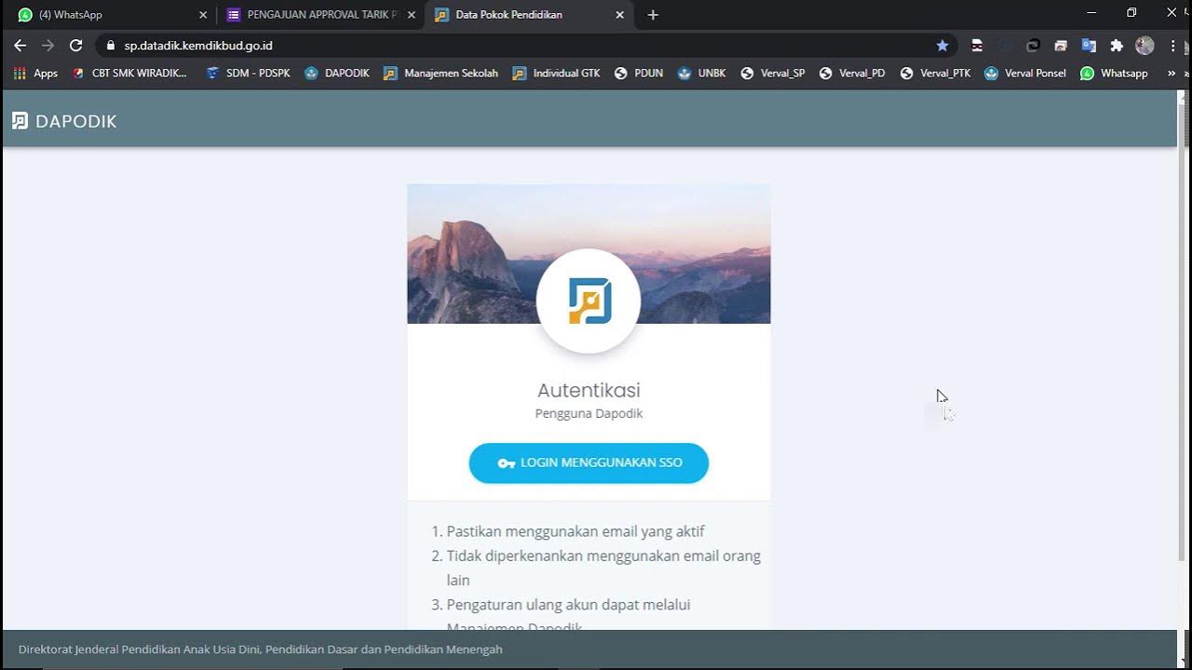
Task: Open the Manajemen Sekolah bookmark
Action: pyautogui.click(x=441, y=73)
